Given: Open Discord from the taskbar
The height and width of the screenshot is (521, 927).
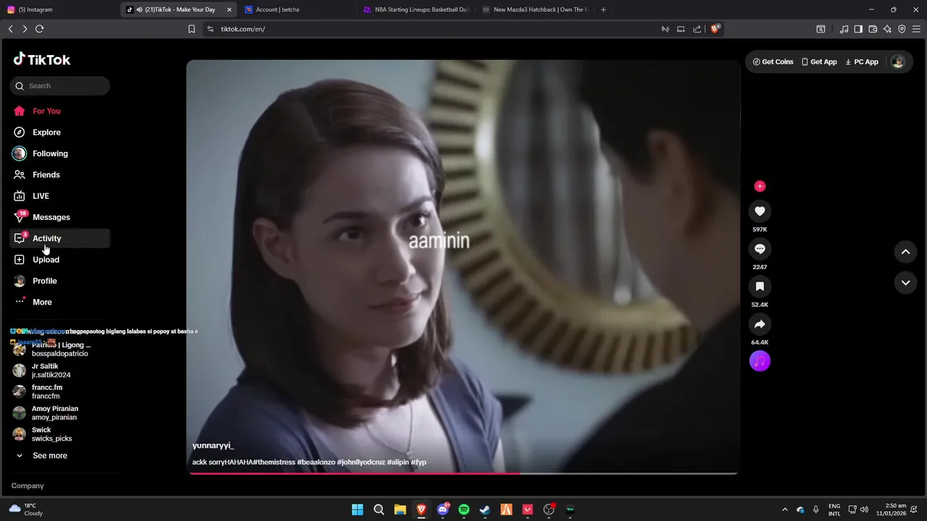Looking at the screenshot, I should tap(442, 509).
